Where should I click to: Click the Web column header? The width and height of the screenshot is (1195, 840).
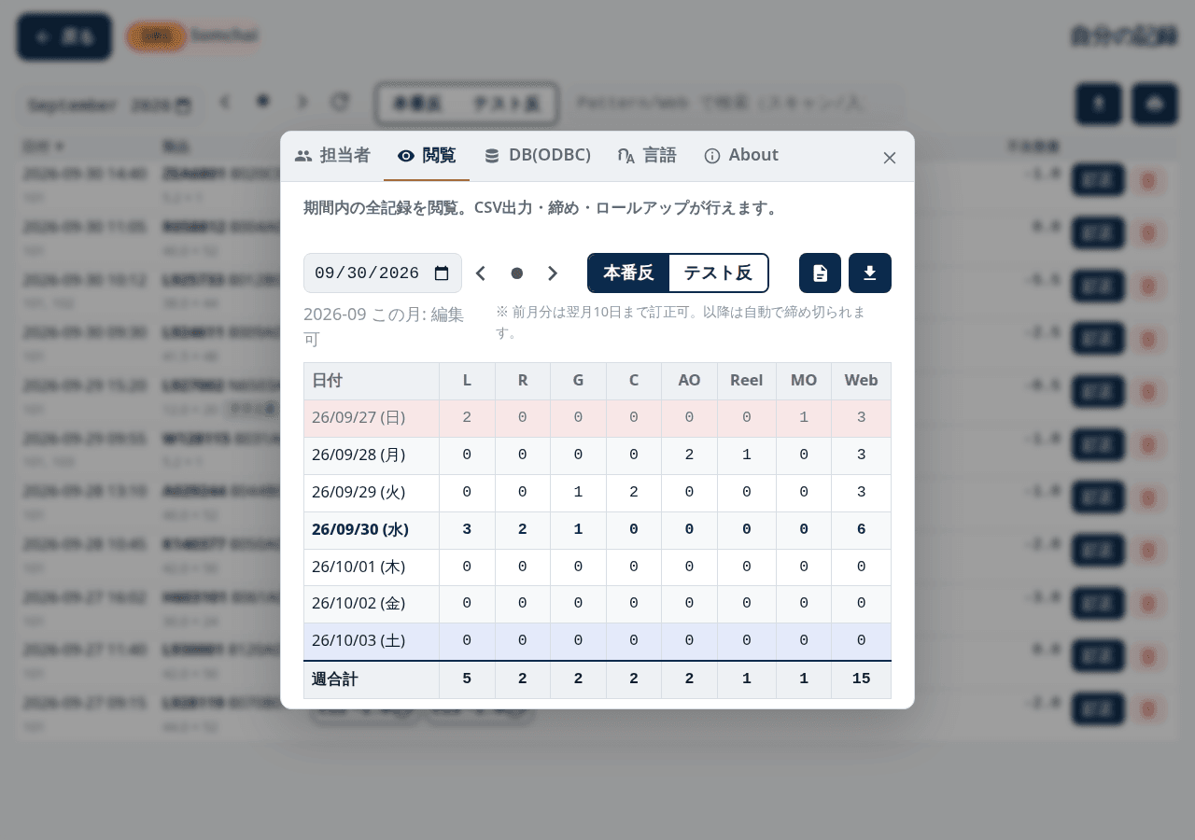(x=861, y=381)
